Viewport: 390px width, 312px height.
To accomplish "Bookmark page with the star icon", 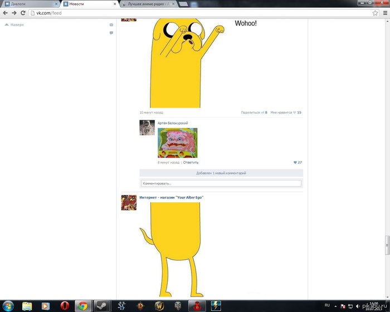I will [x=375, y=13].
